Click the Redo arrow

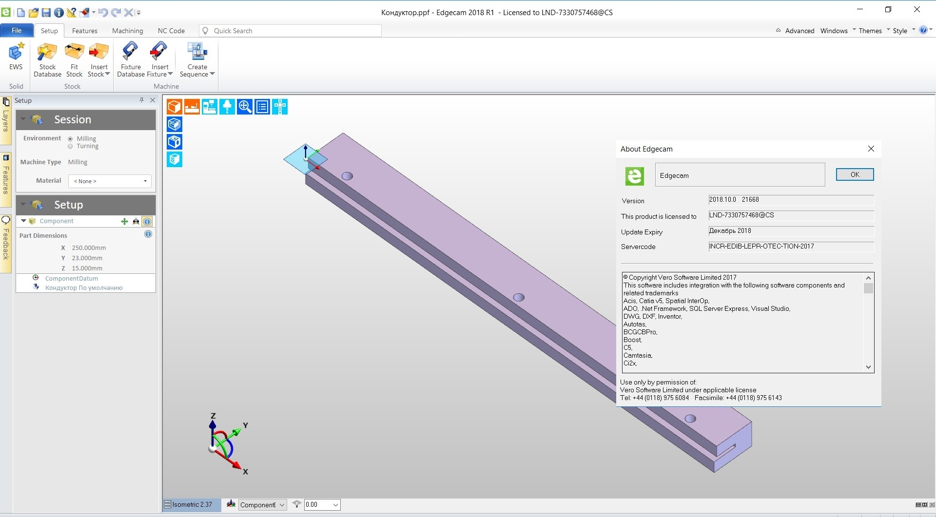[x=116, y=12]
